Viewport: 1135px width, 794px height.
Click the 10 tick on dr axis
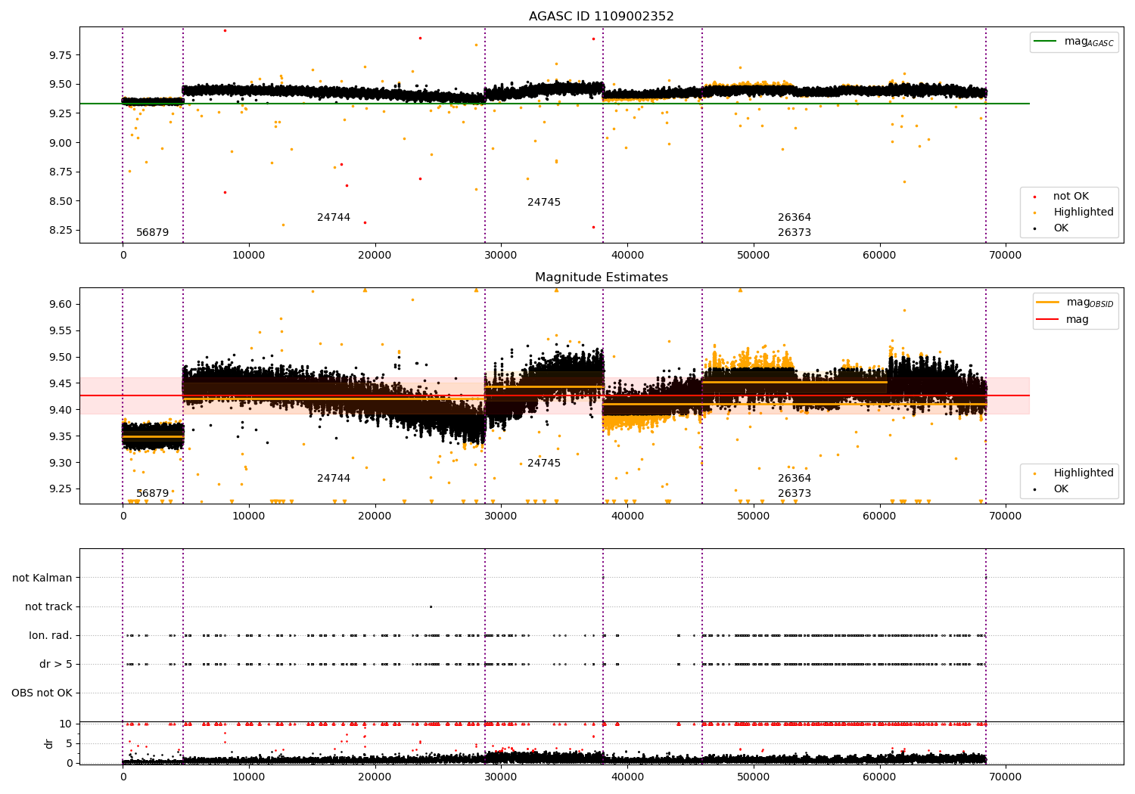tap(67, 724)
